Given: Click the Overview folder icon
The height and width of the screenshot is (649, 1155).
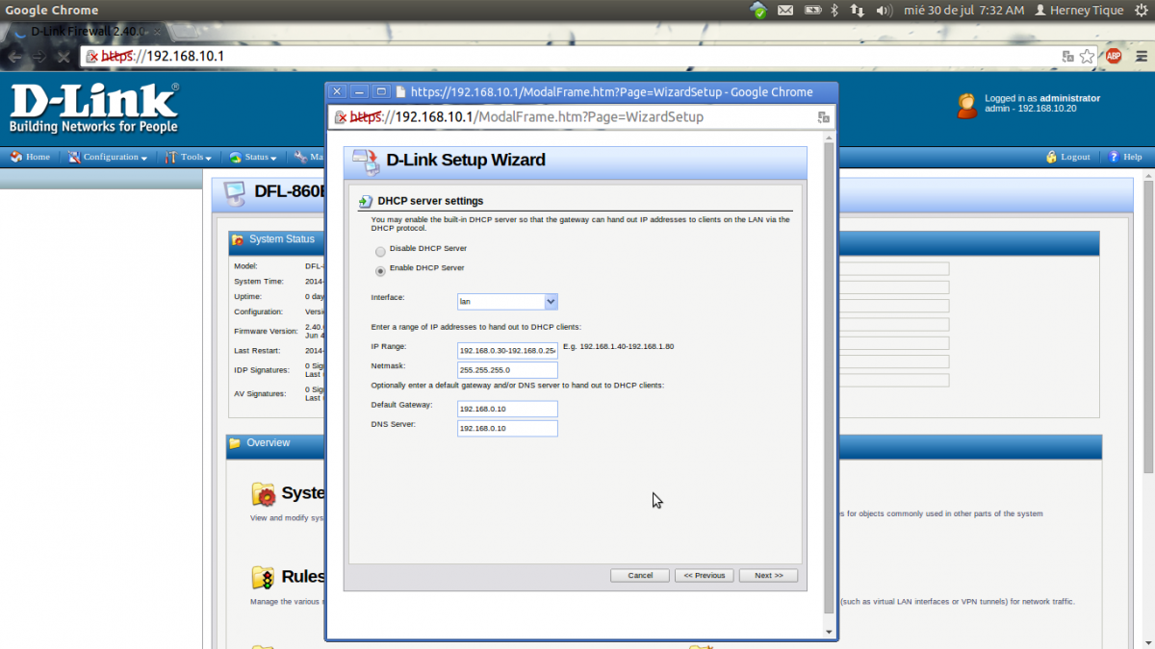Looking at the screenshot, I should (235, 443).
